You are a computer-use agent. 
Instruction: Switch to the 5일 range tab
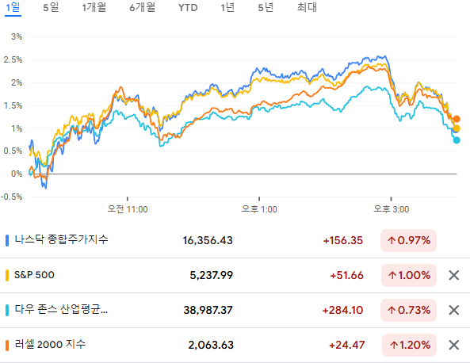pyautogui.click(x=51, y=7)
